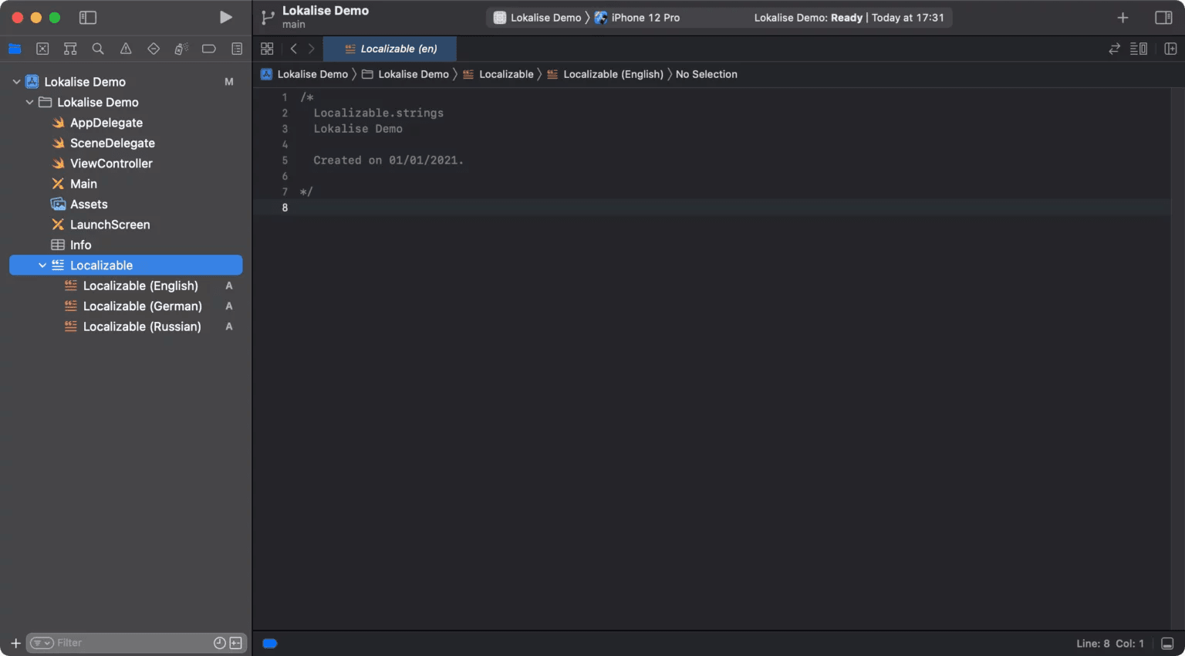Open the Breakpoint navigator icon
1185x656 pixels.
(x=209, y=49)
